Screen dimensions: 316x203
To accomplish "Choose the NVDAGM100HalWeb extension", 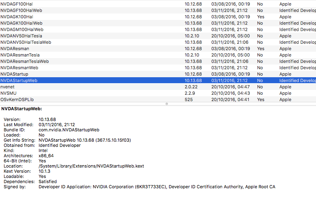I will tap(158, 29).
